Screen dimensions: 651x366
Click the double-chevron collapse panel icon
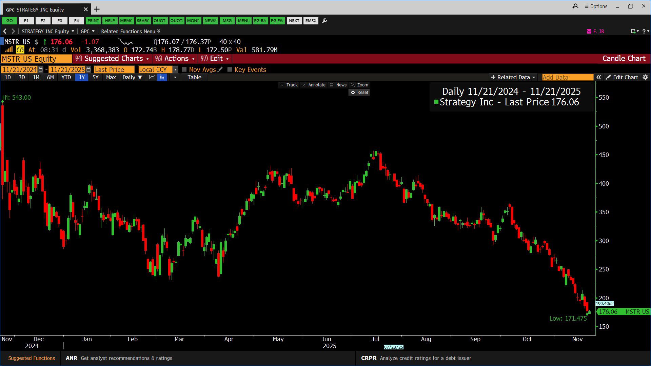point(599,77)
